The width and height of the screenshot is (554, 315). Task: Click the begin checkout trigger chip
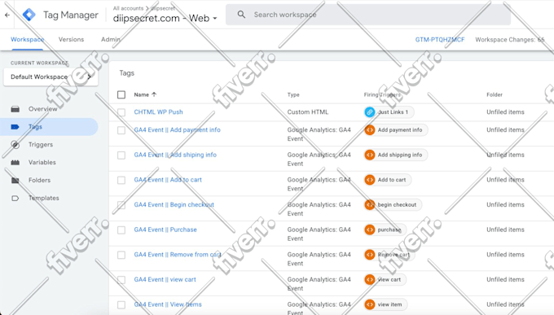(393, 205)
